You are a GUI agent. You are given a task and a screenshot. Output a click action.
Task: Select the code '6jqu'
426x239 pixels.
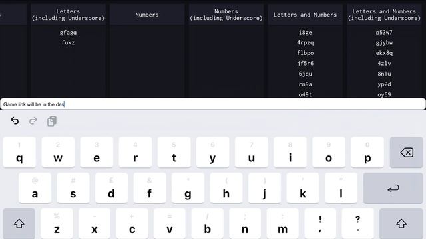coord(305,74)
